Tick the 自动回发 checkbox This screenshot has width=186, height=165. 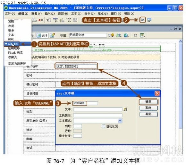(x=104, y=126)
